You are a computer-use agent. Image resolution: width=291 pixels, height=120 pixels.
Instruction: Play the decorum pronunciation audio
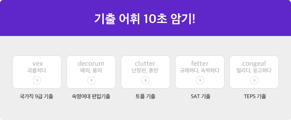pyautogui.click(x=91, y=80)
